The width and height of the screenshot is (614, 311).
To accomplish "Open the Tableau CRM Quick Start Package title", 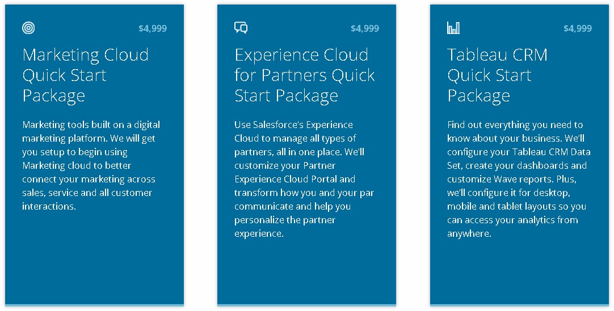I will tap(497, 75).
